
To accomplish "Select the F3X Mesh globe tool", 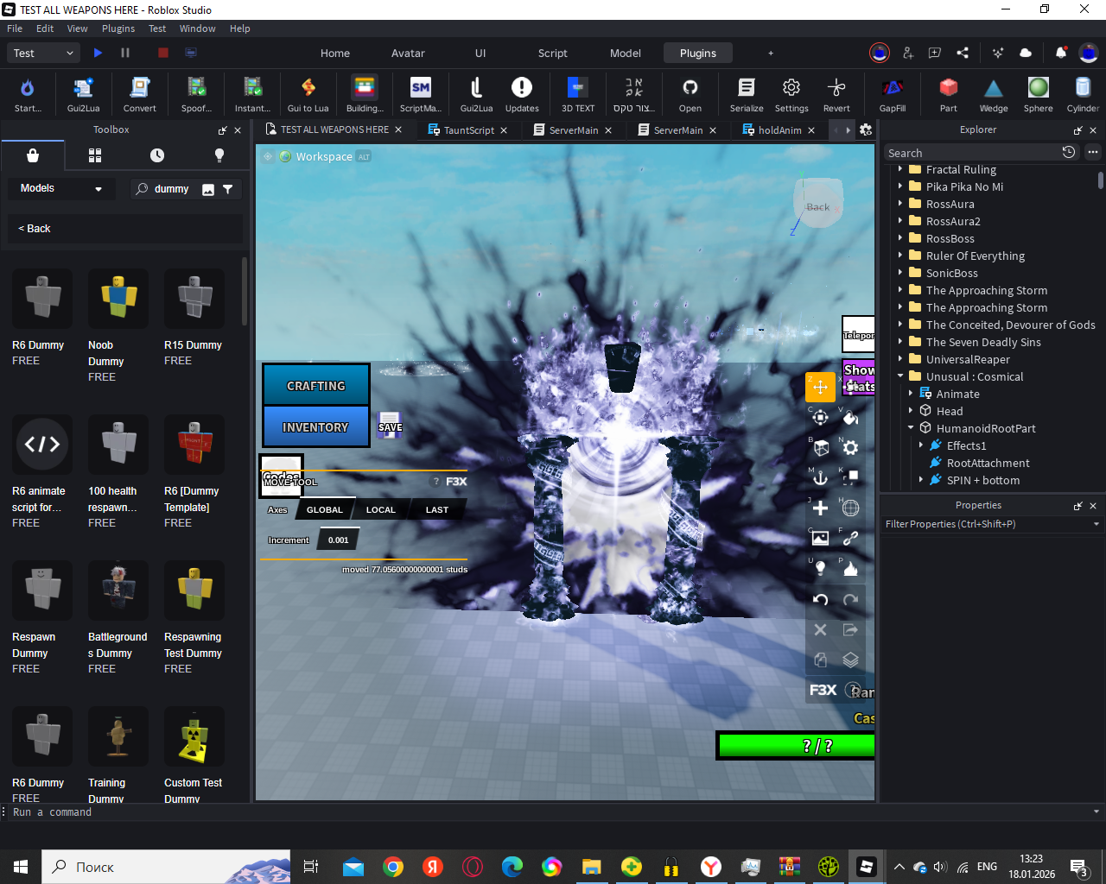I will (851, 508).
